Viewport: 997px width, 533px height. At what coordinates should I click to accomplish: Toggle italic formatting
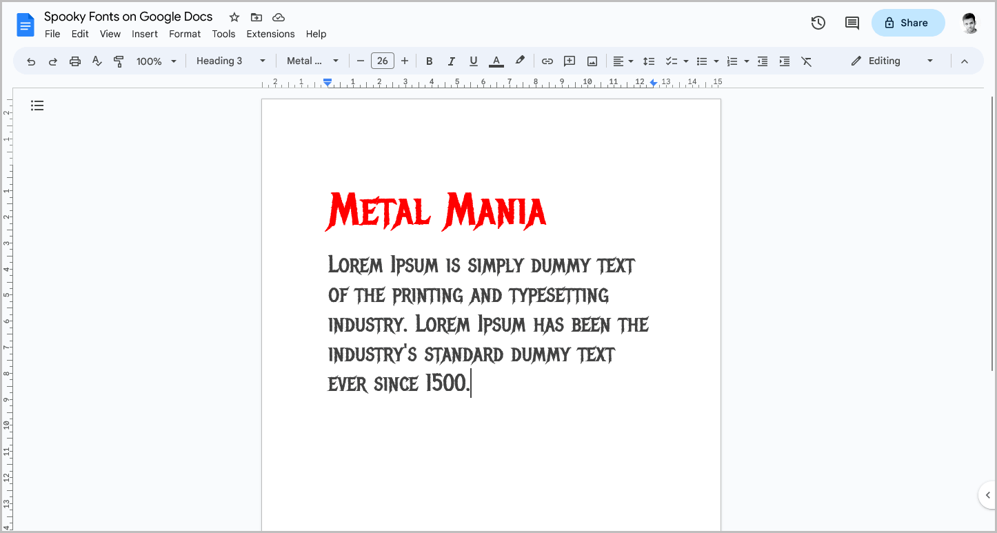451,61
